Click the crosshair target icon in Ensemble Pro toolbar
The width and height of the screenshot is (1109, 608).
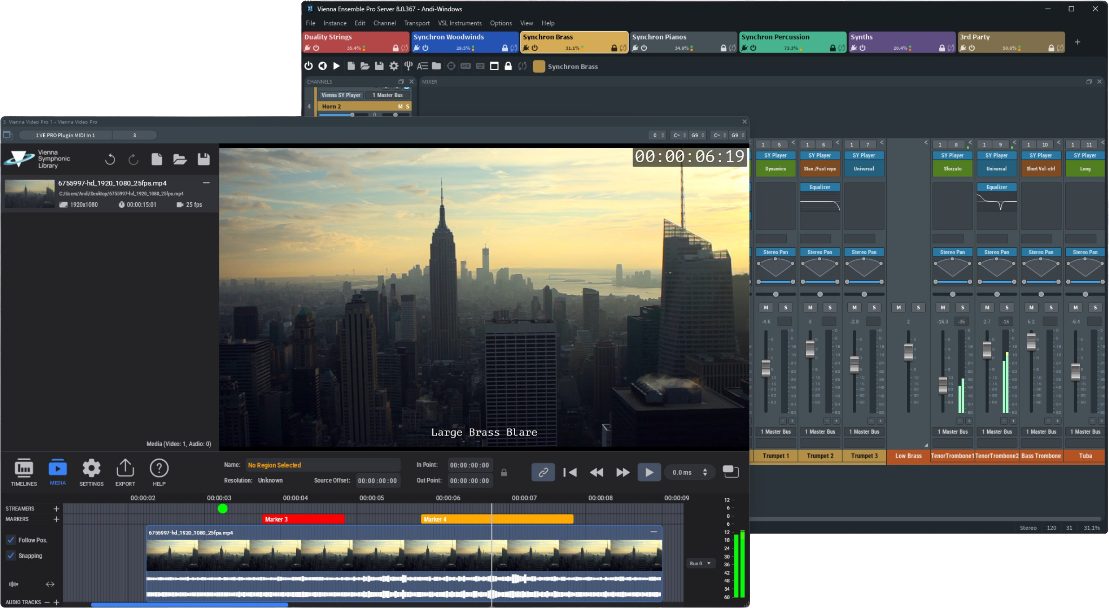(451, 66)
